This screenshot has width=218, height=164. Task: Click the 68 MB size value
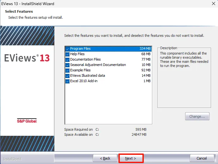[x=146, y=54]
